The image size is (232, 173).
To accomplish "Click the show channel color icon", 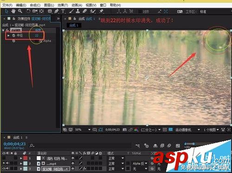I will click(x=136, y=130).
